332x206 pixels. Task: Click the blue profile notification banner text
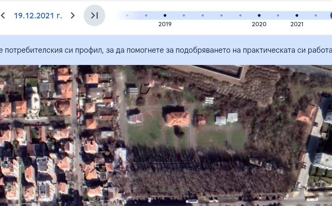click(x=166, y=50)
